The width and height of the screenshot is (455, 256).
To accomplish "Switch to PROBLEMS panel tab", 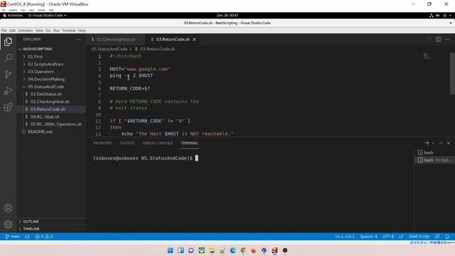I will pos(102,143).
